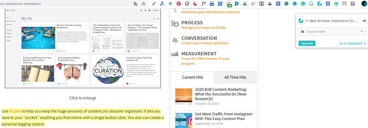Image resolution: width=368 pixels, height=128 pixels.
Task: Open the CONVERSATION section link
Action: (x=199, y=38)
